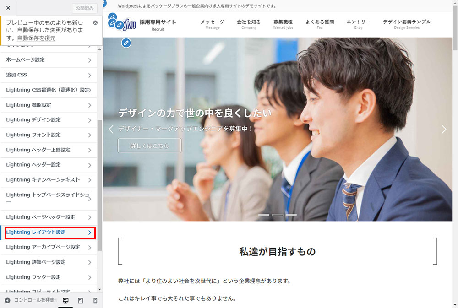This screenshot has width=458, height=308.
Task: Open the Lightning ヘッダー設定 panel
Action: click(49, 165)
